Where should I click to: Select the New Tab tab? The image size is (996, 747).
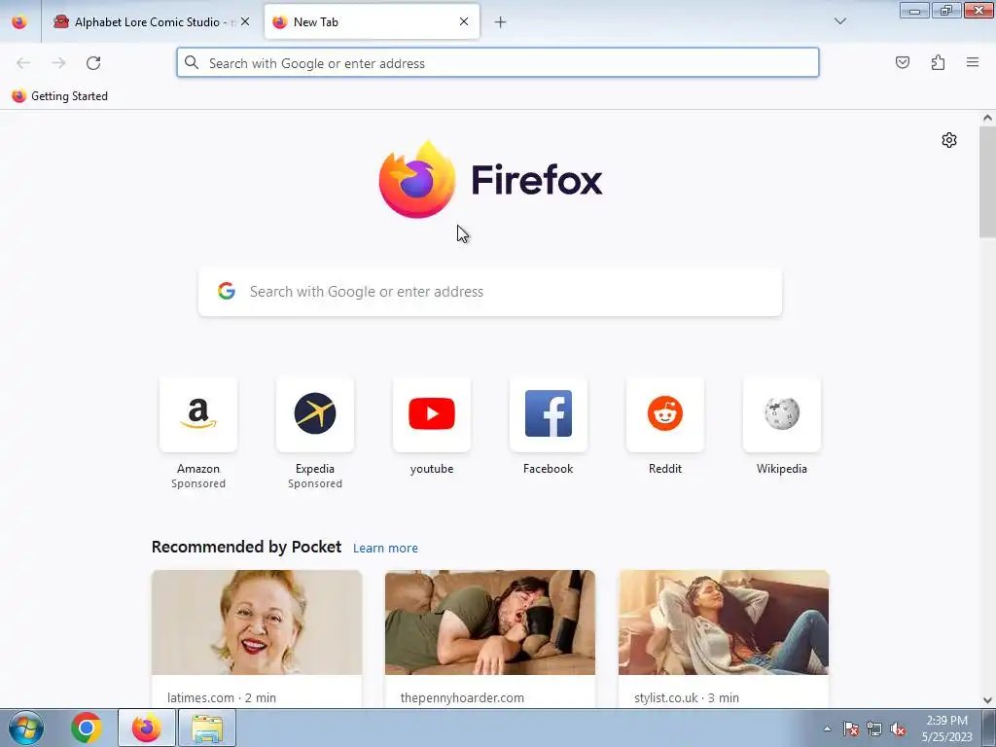372,21
